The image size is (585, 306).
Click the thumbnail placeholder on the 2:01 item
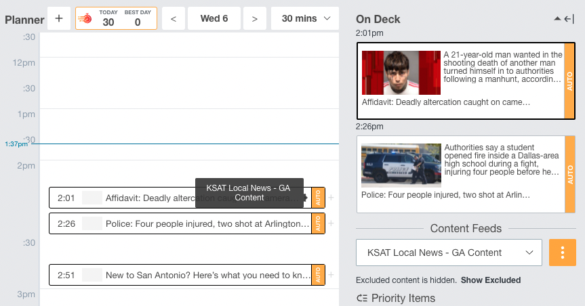(x=92, y=198)
